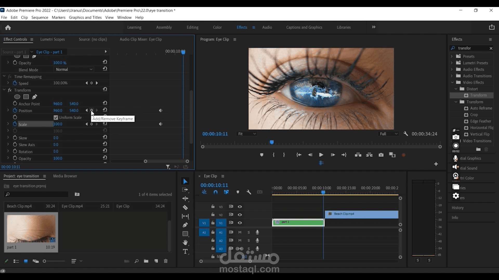
Task: Toggle V1 track output eye
Action: click(x=240, y=223)
